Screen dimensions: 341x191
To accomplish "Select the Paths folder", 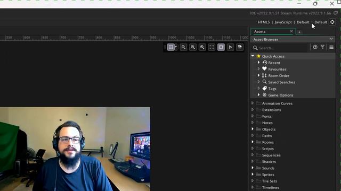I will coord(267,136).
